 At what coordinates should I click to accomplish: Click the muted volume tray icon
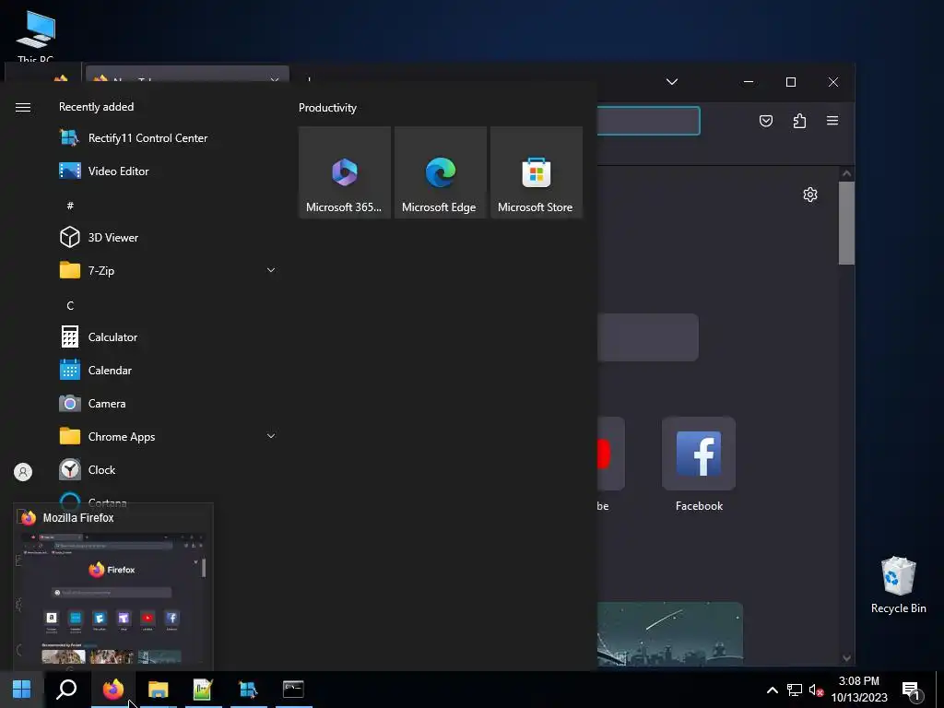[816, 690]
